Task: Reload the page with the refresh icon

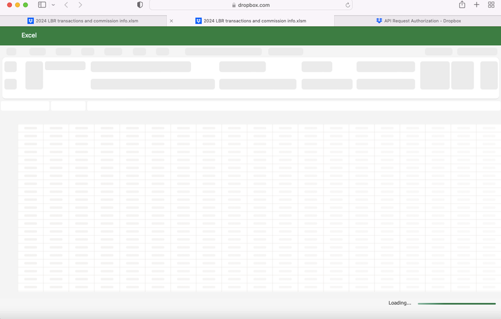Action: (348, 5)
